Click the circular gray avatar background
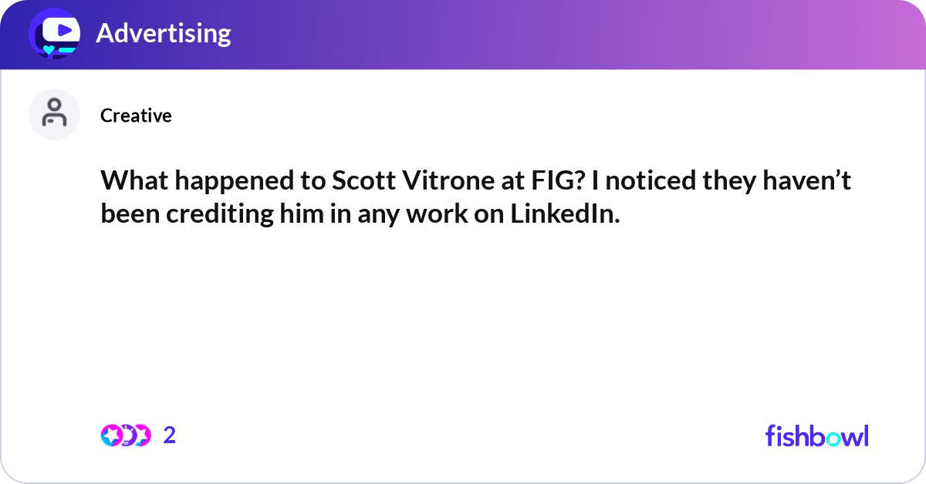 pos(54,114)
